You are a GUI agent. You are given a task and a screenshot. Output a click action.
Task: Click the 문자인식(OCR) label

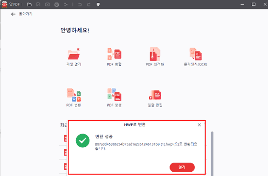click(x=196, y=64)
